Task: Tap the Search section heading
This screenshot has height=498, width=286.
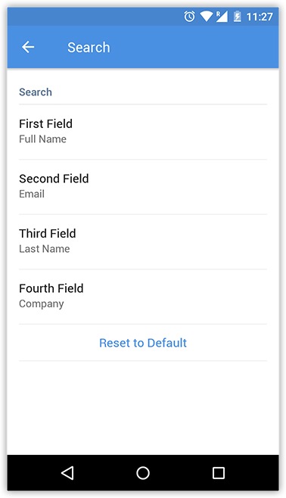Action: point(36,92)
